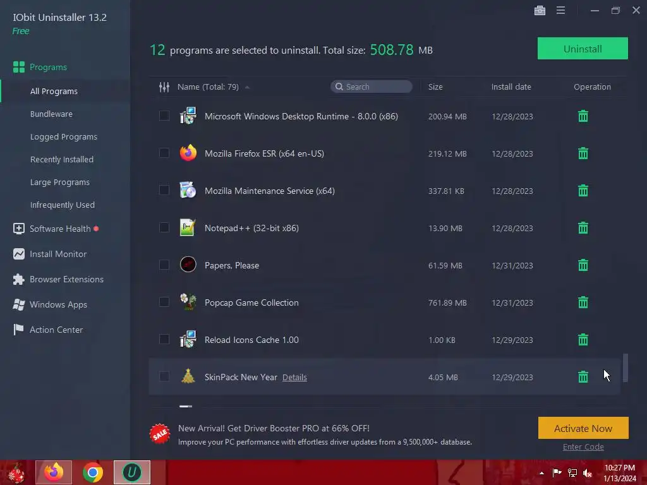Check Popcap Game Collection checkbox

point(164,302)
